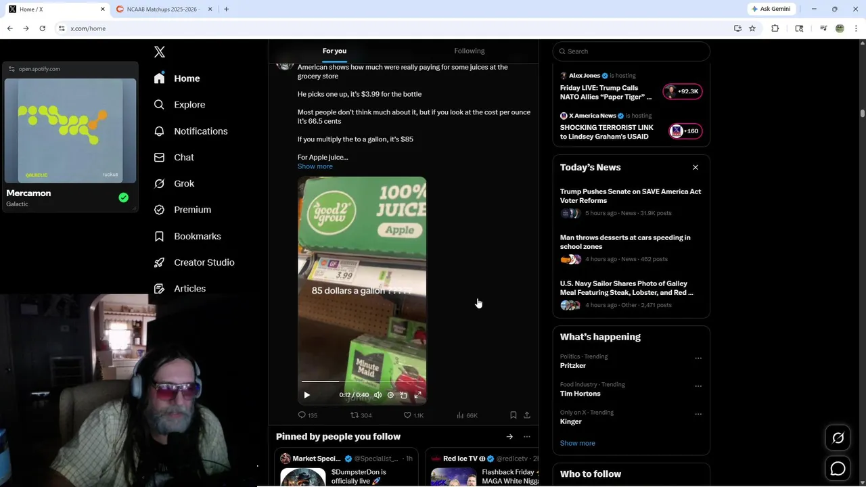Join X America News space +160
866x487 pixels.
(x=685, y=131)
